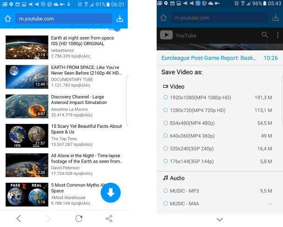Tap the alarm icon in left status bar
This screenshot has height=227, width=283.
click(x=80, y=4)
